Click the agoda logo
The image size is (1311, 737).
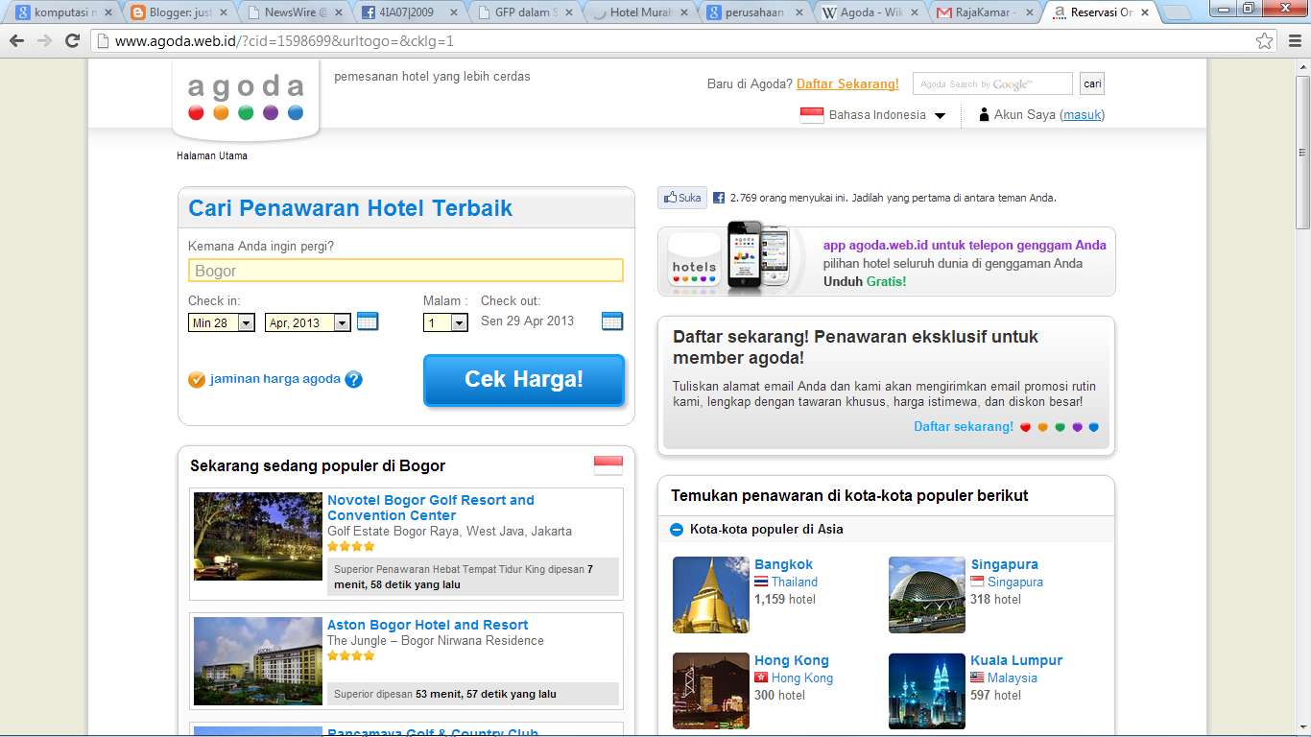tap(246, 99)
